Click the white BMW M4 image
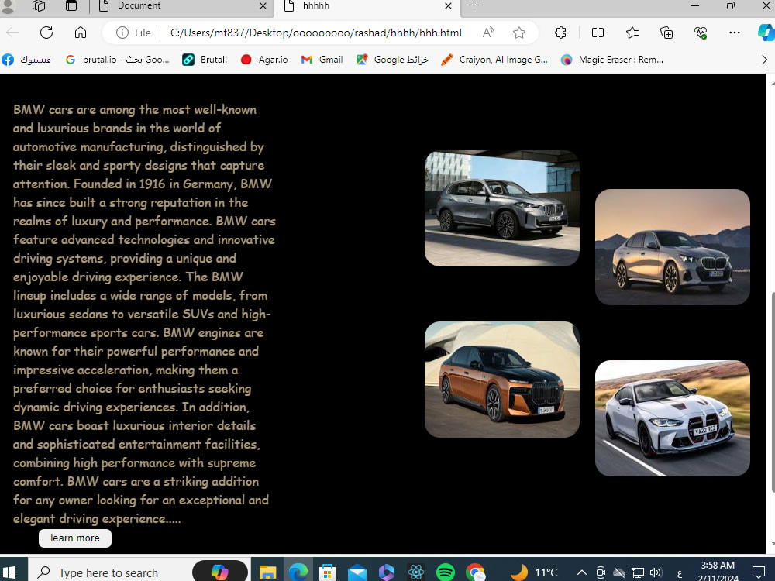Image resolution: width=775 pixels, height=581 pixels. [672, 418]
